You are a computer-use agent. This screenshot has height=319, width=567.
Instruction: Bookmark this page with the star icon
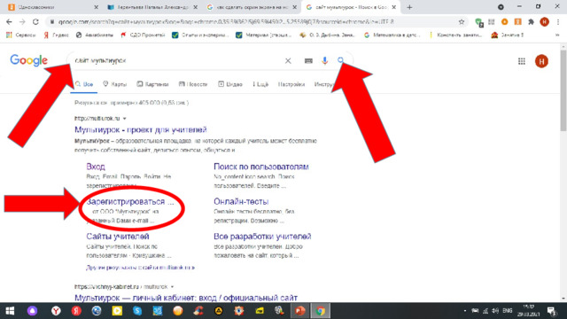coord(461,21)
